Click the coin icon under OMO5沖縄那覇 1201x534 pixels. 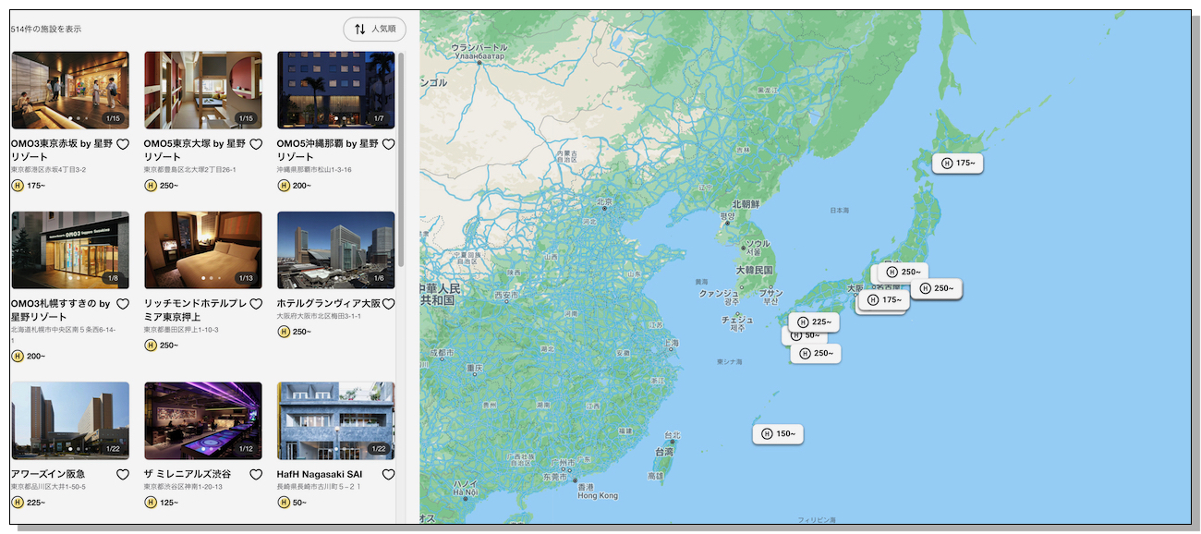284,186
